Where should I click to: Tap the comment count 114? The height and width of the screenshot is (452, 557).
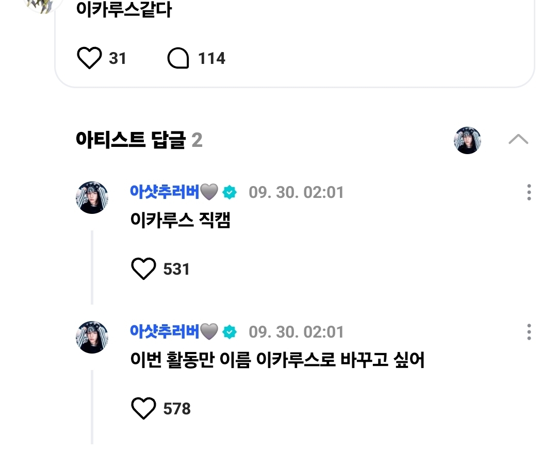click(x=212, y=58)
